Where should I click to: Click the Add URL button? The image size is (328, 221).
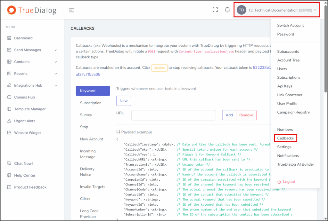click(229, 115)
